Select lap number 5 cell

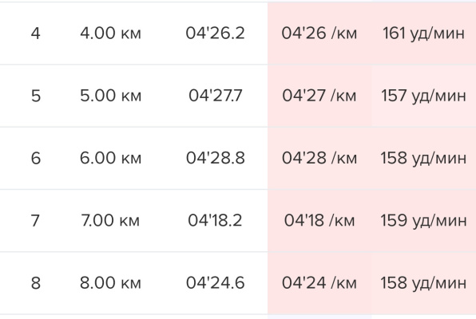pyautogui.click(x=35, y=96)
